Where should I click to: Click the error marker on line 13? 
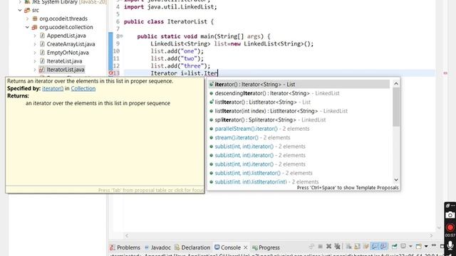coord(111,73)
